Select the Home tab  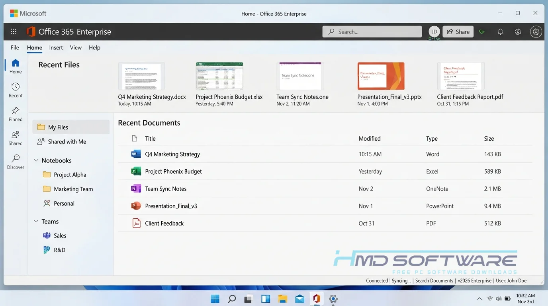[35, 47]
